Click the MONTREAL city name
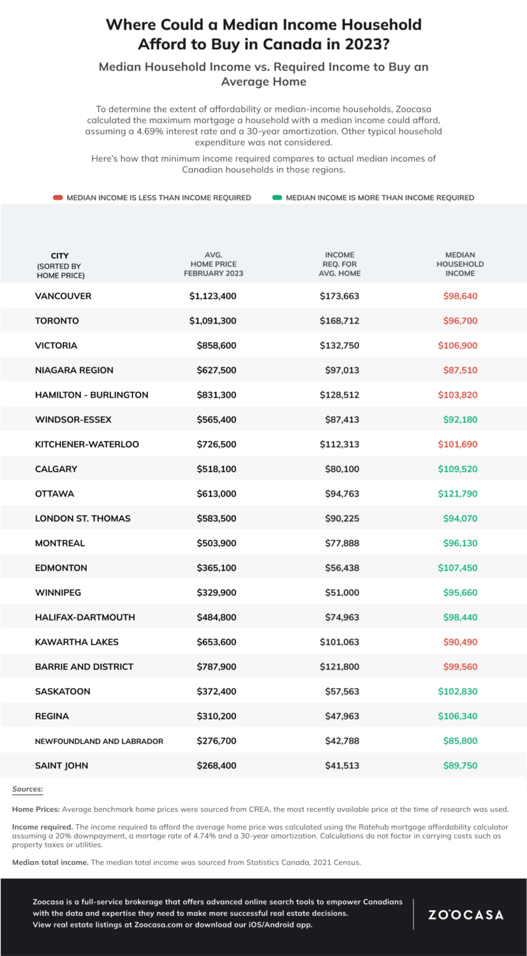527x956 pixels. [x=60, y=543]
